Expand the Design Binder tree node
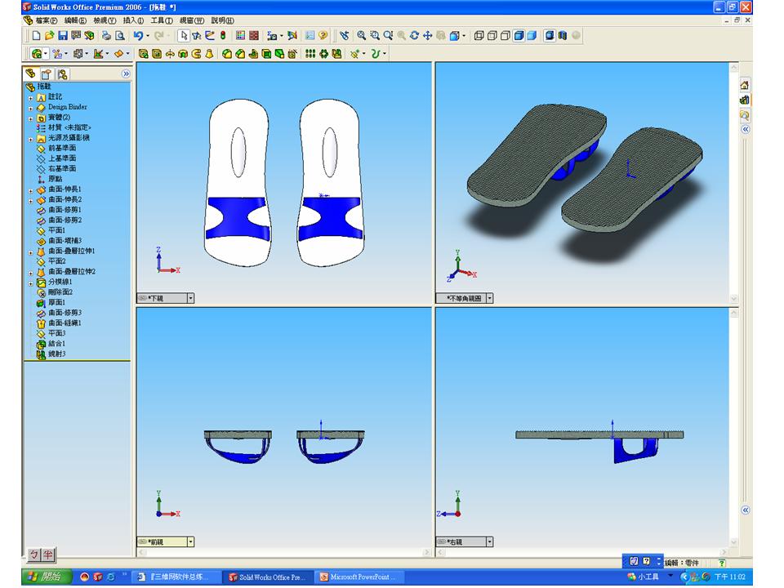Viewport: 784px width, 588px height. 30,108
